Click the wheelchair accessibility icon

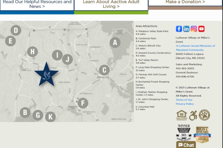coord(193,115)
